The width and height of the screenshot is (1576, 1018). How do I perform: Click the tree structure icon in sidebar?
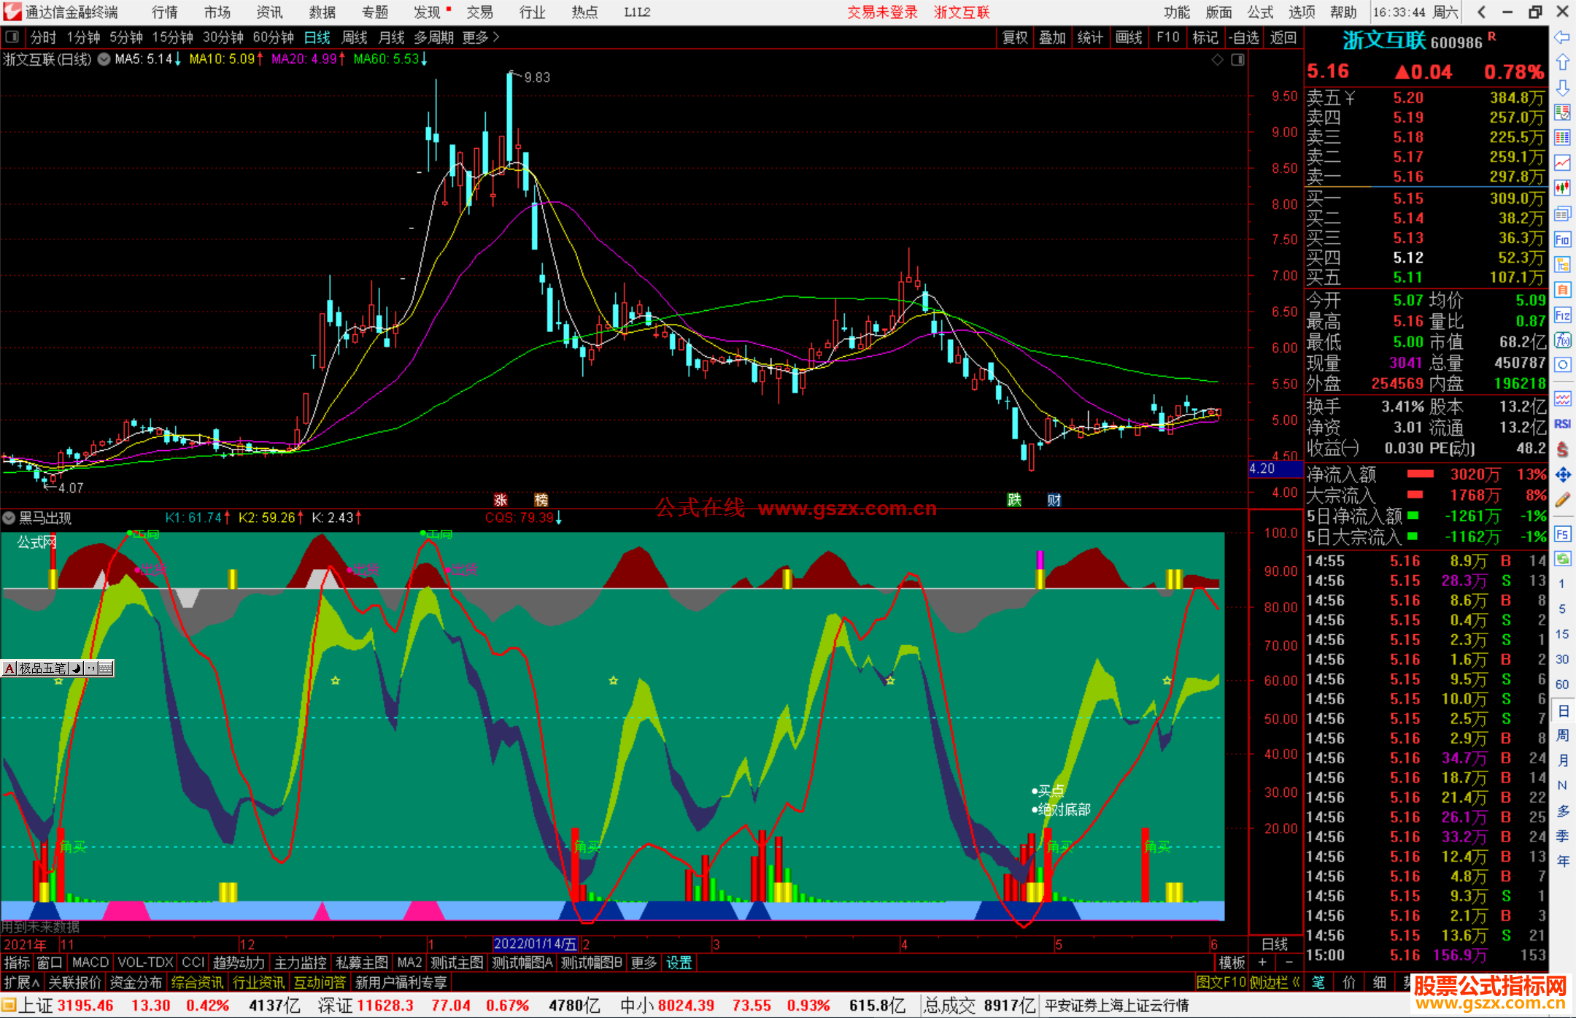coord(1562,264)
